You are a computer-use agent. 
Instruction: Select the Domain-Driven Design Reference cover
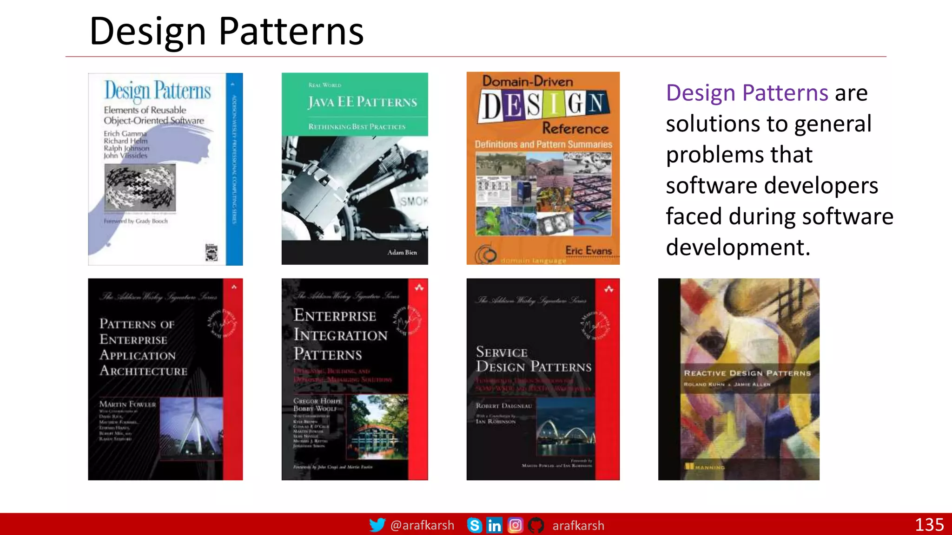coord(543,168)
